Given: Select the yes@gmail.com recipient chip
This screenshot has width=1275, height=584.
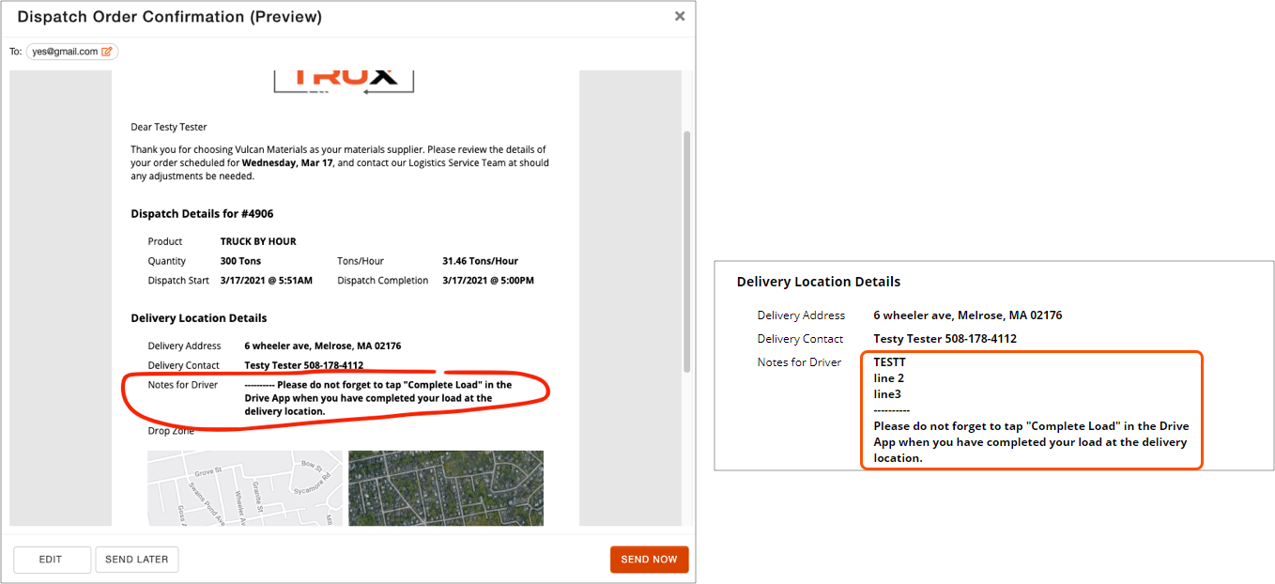Looking at the screenshot, I should coord(72,52).
